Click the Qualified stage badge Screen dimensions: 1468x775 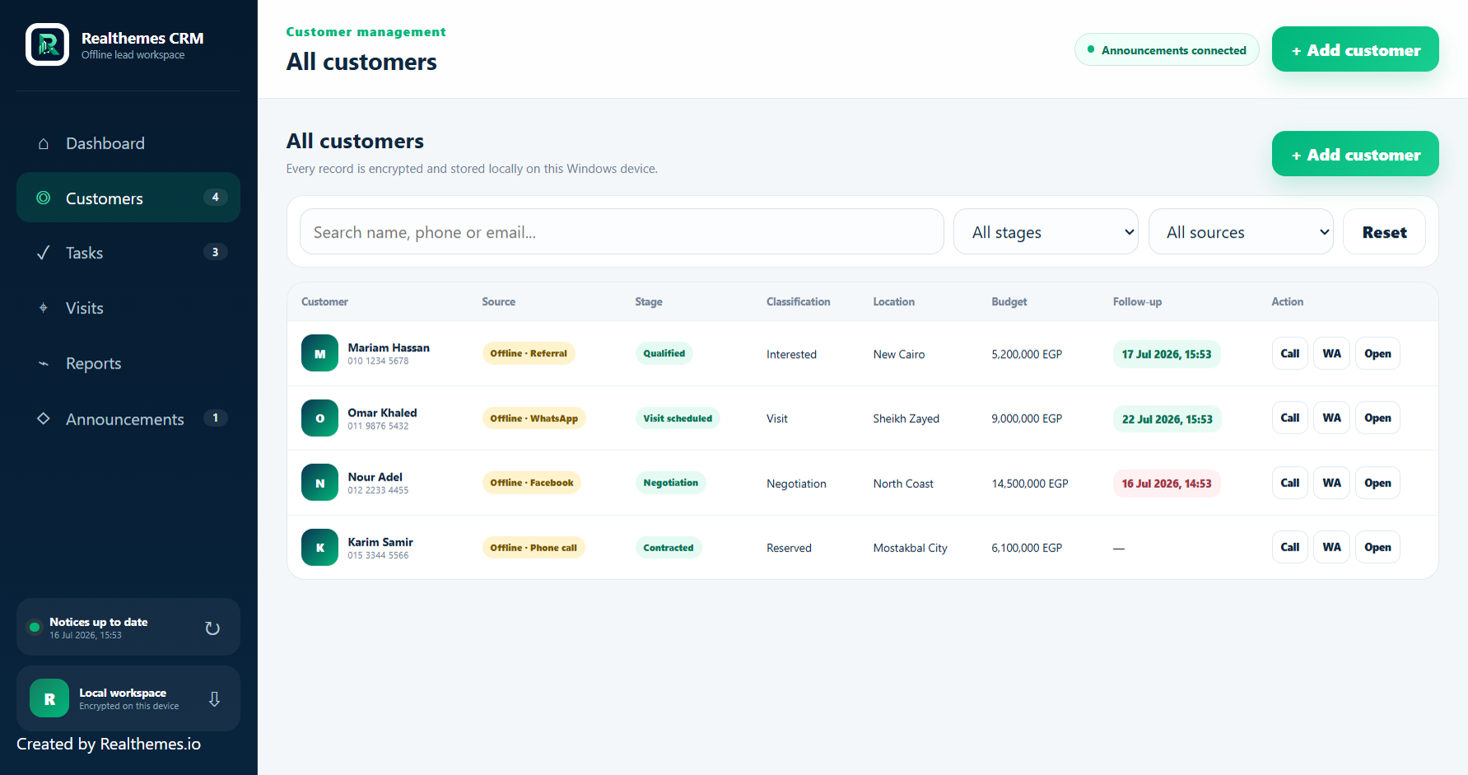[664, 354]
